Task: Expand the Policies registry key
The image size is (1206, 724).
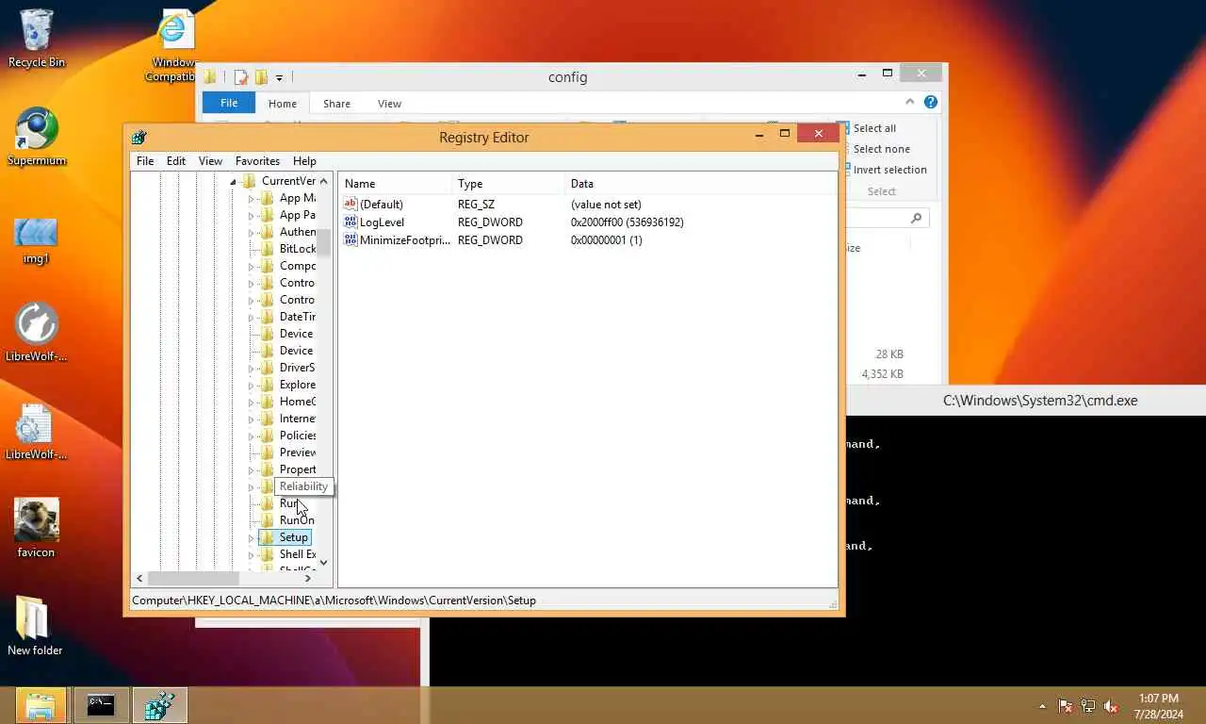Action: coord(251,436)
